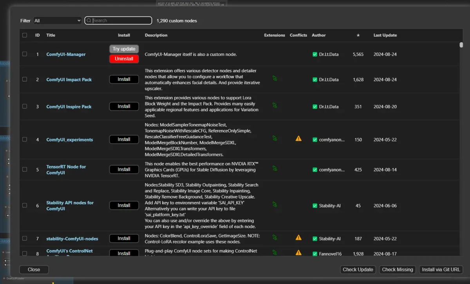Focus the Search input field
Viewport: 470px width, 284px height.
pos(118,21)
